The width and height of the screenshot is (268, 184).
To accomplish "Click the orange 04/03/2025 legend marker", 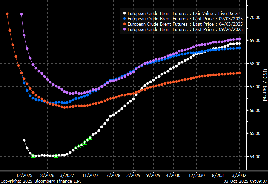I will click(x=125, y=24).
